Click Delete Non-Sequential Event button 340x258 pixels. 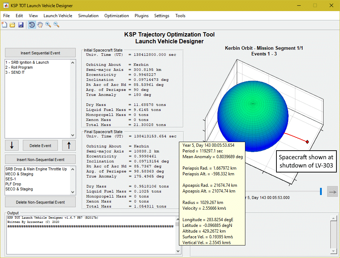40,202
